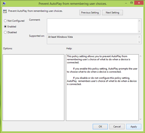Screen dimensions: 145x133
Task: Click the Apply button
Action: 134,126
